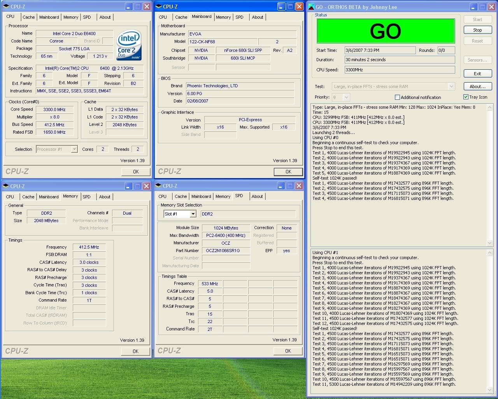Click down arrow of CPU #1 log scrollbar
This screenshot has width=498, height=399.
490,390
